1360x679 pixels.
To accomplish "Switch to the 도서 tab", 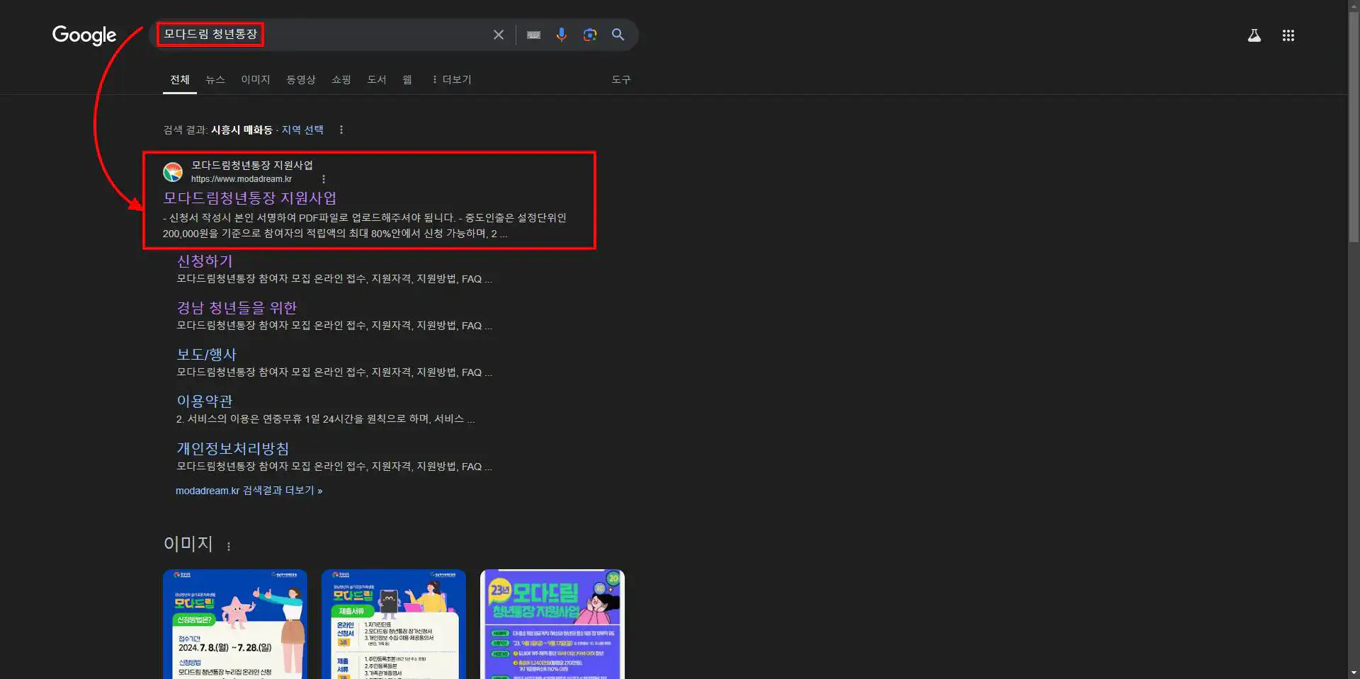I will [x=377, y=79].
